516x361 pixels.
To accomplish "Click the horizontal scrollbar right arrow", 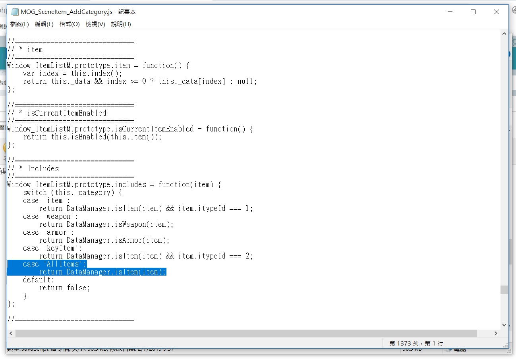I will pos(496,333).
